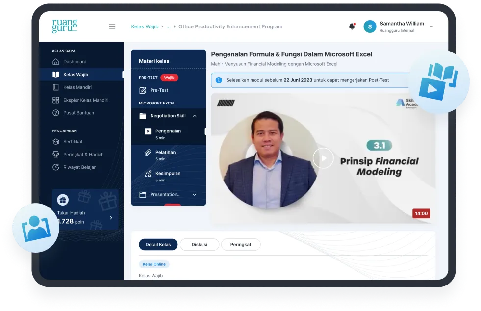Viewport: 481px width, 311px height.
Task: Click the Pusat Bantuan help icon
Action: (55, 113)
